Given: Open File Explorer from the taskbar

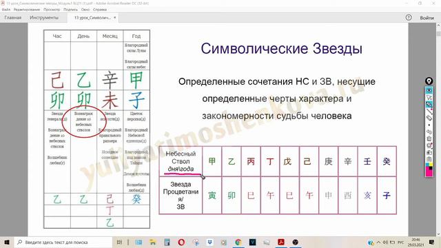Looking at the screenshot, I should coord(152,242).
